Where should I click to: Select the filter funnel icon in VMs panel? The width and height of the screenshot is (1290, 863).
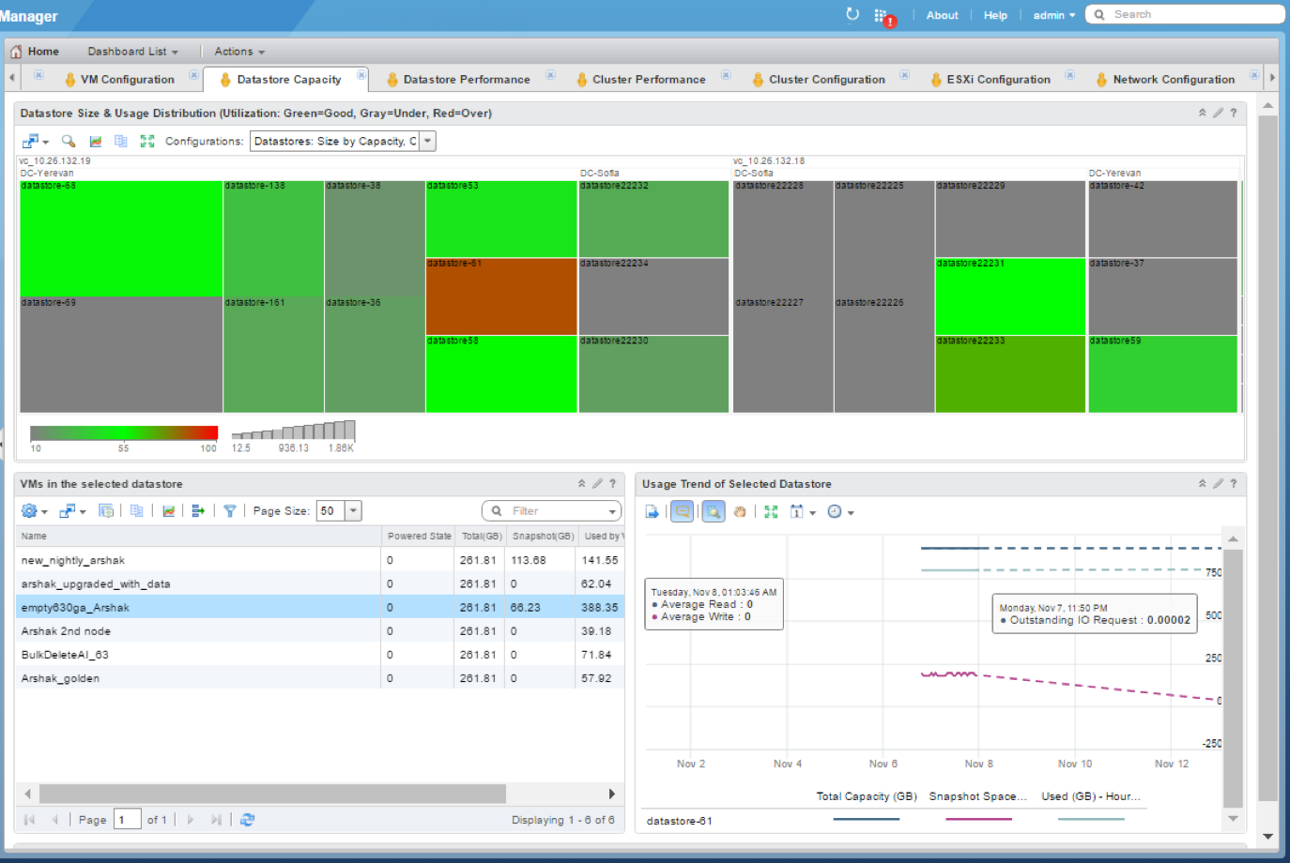click(231, 511)
